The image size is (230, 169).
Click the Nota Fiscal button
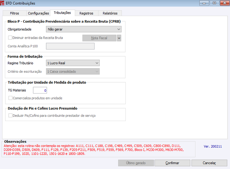(x=99, y=38)
